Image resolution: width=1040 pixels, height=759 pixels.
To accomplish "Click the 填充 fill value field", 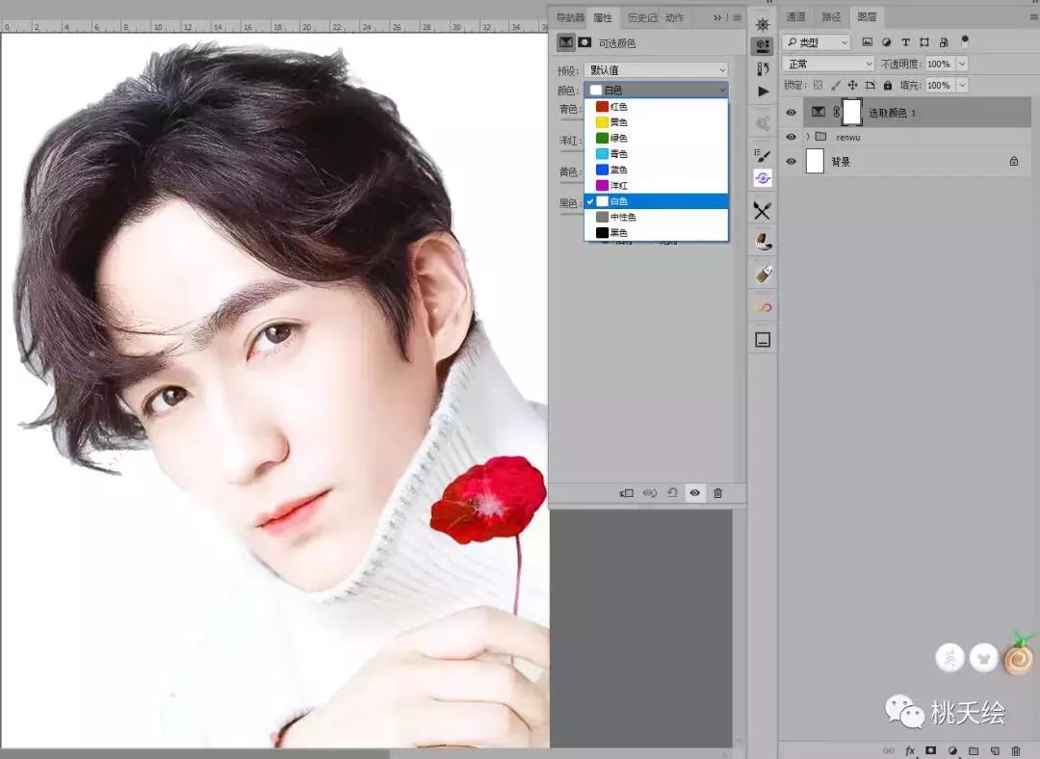I will (x=939, y=85).
